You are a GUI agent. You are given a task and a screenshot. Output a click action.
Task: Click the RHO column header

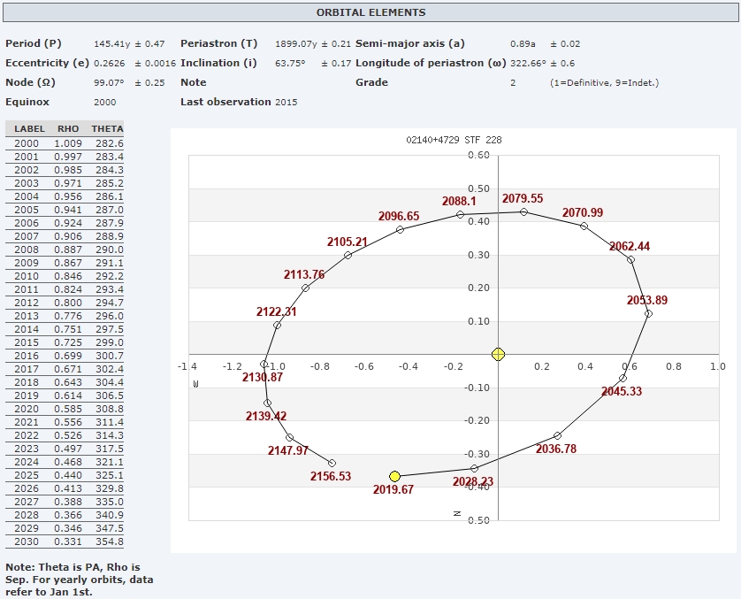point(68,129)
